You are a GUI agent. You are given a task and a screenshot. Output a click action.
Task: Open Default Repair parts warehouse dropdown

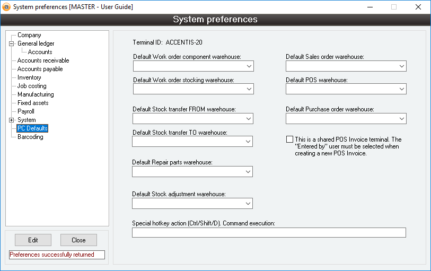(x=248, y=172)
